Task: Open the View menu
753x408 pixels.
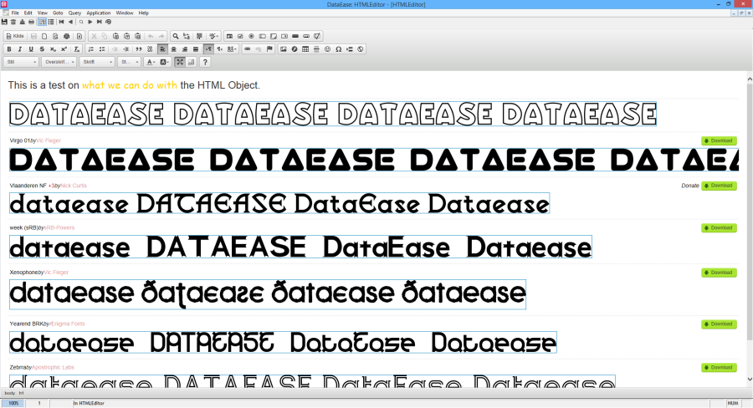Action: (x=43, y=13)
